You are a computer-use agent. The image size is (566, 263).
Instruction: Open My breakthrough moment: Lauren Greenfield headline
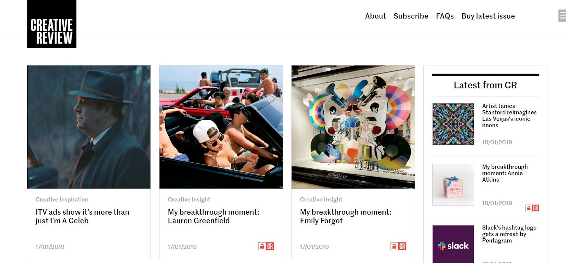click(x=214, y=216)
